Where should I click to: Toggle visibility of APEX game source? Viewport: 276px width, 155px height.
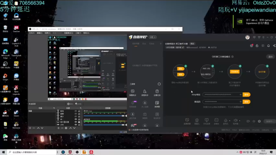coord(76,125)
